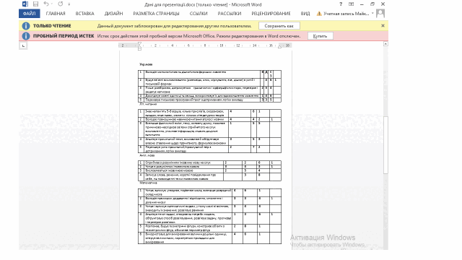This screenshot has height=260, width=462.
Task: Click the ТОЛЬКО ЧТЕНИЕ label
Action: [x=52, y=26]
